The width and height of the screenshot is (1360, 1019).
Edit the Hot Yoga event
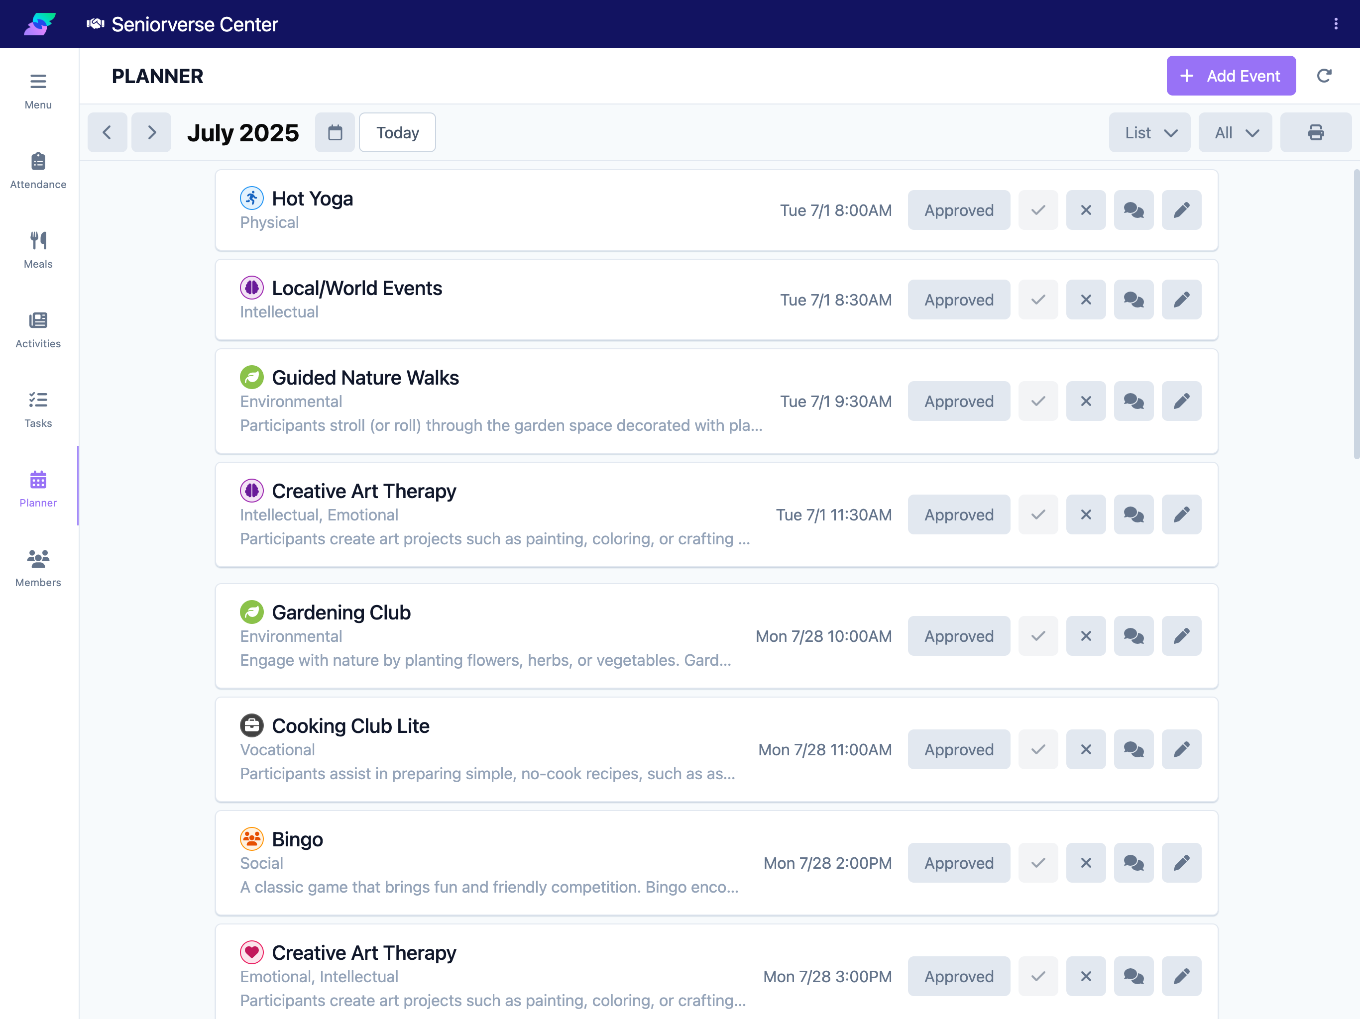coord(1181,210)
